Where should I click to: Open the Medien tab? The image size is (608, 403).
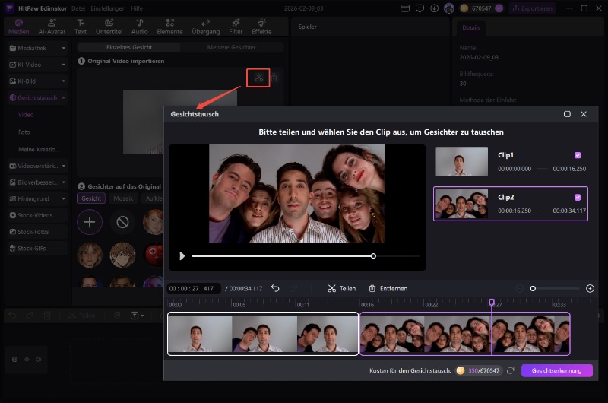[x=18, y=27]
